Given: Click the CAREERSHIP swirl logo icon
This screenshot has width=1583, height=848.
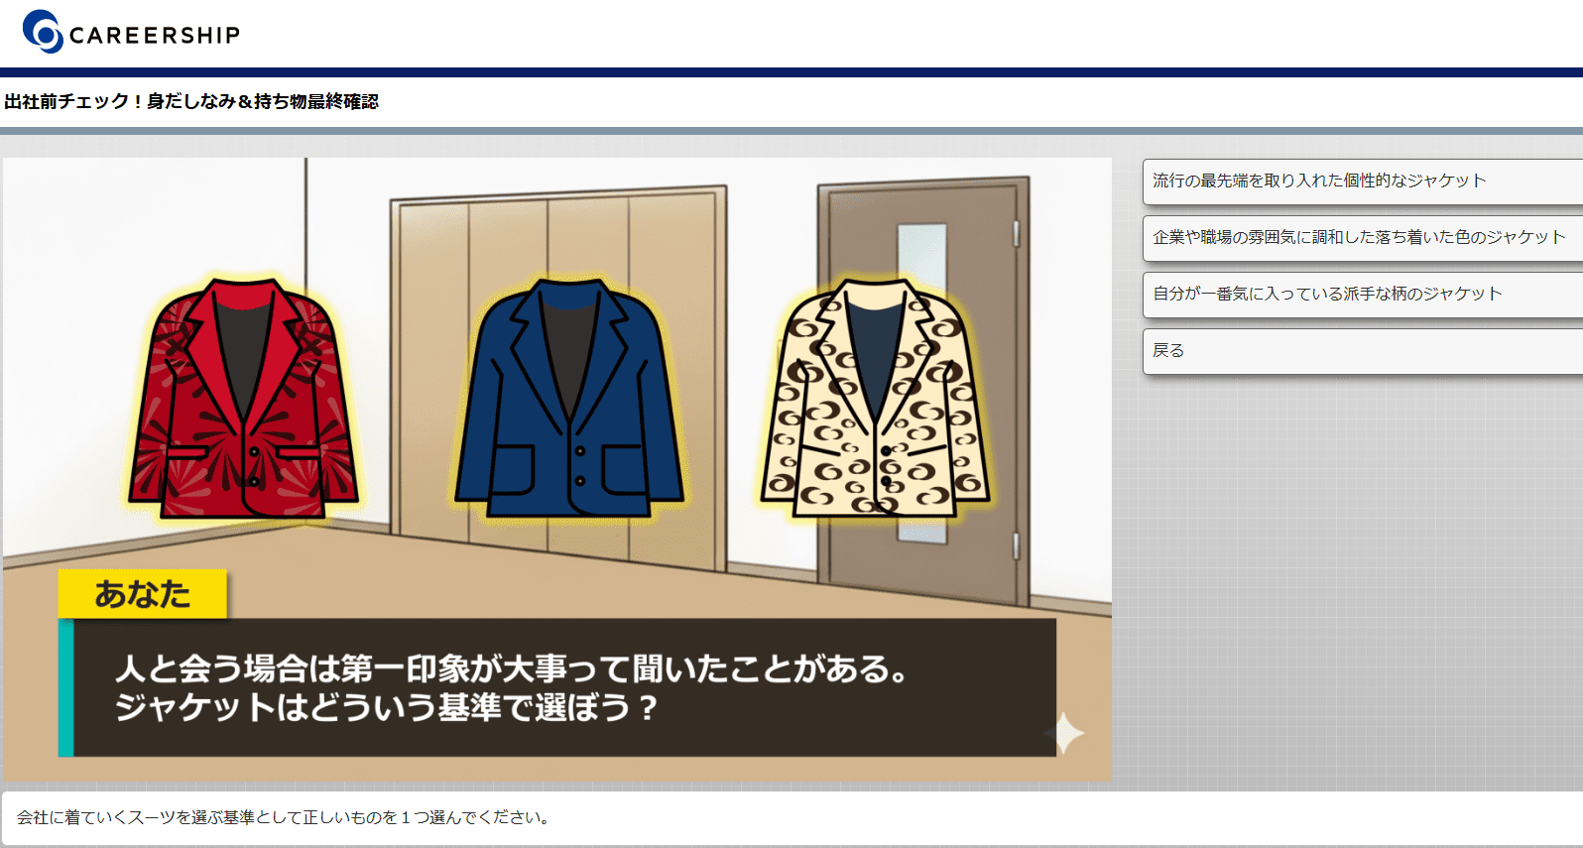Looking at the screenshot, I should 42,32.
